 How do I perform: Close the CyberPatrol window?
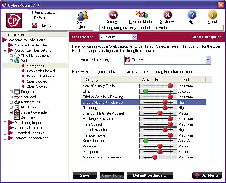tap(221, 5)
